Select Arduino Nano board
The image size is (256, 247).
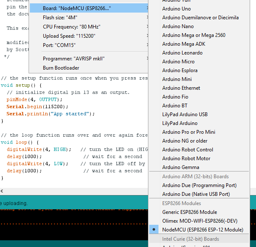pos(199,26)
